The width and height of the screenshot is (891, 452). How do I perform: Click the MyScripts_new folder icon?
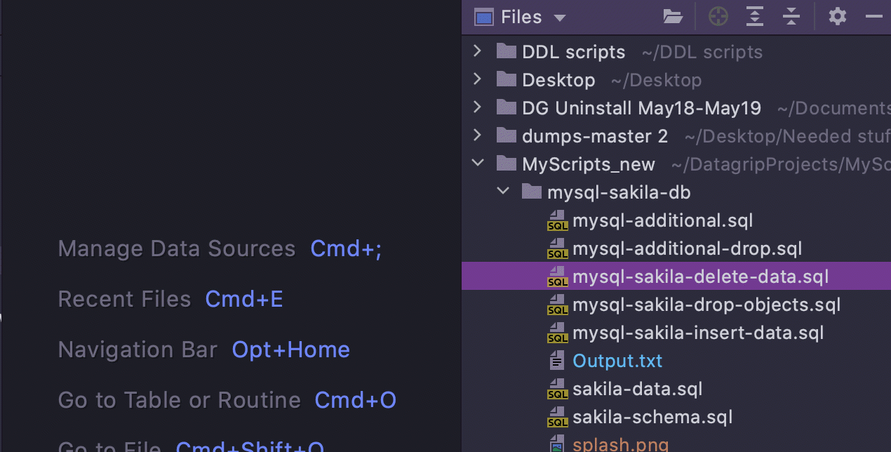507,164
